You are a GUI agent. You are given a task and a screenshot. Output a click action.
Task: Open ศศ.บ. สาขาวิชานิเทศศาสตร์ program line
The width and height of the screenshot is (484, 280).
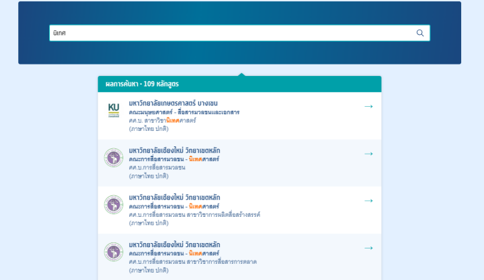click(x=163, y=120)
